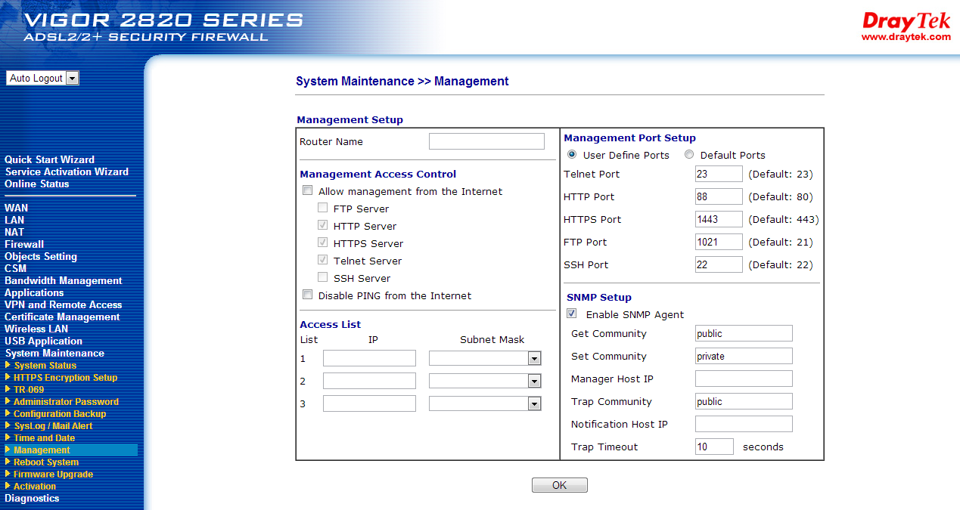
Task: Go to Online Status page
Action: (x=37, y=184)
